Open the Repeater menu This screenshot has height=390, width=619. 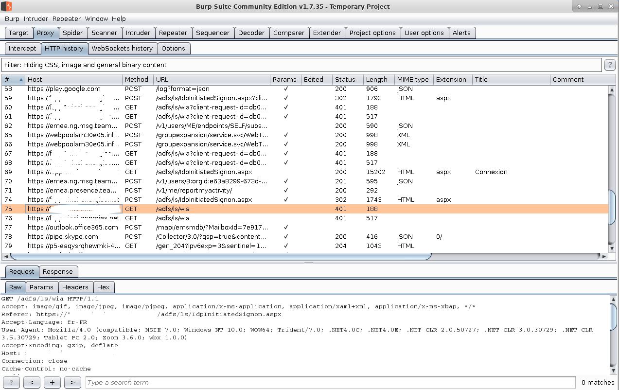pyautogui.click(x=67, y=18)
